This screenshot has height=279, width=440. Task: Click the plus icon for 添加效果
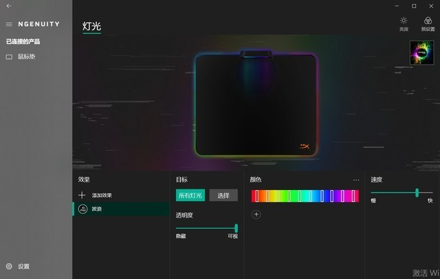(82, 195)
